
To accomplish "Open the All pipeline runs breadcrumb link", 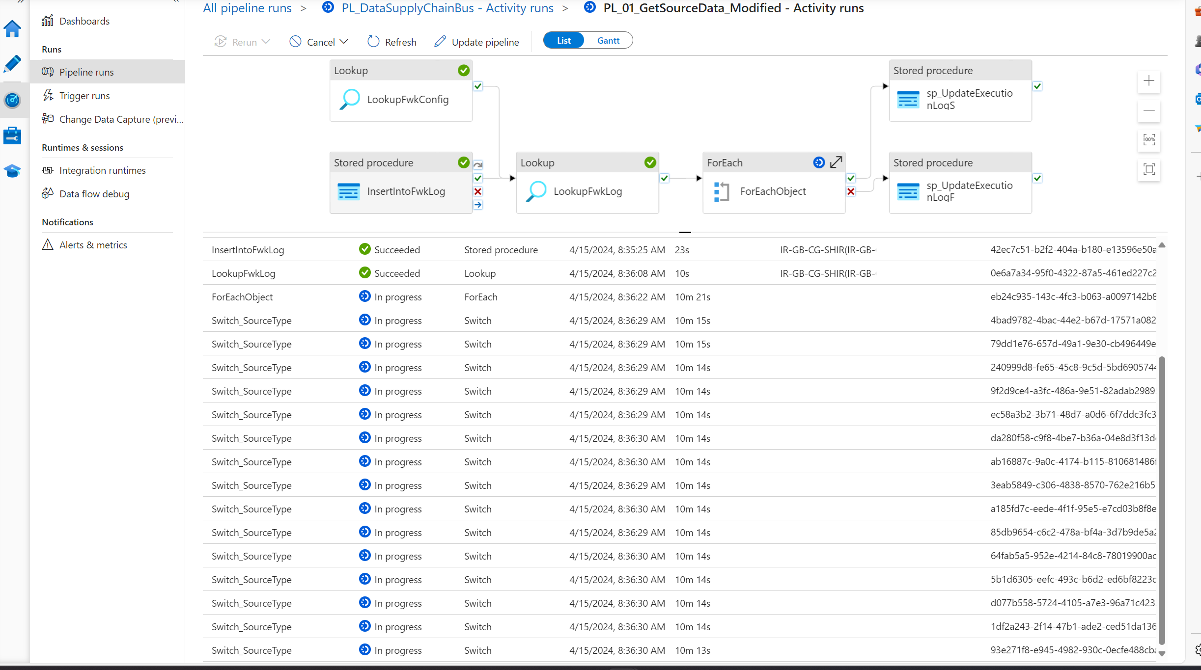I will (x=247, y=8).
